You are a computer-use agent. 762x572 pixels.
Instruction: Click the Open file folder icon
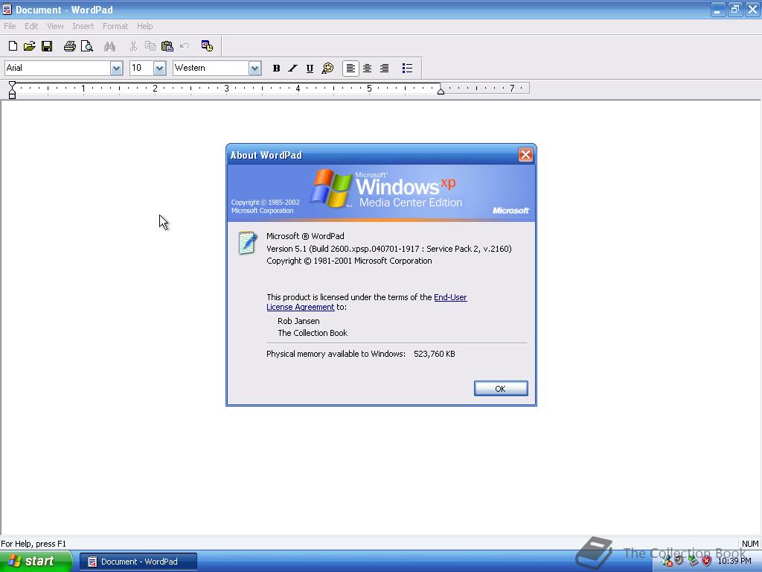click(30, 46)
